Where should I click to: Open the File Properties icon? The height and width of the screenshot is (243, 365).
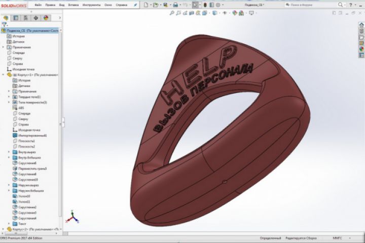211,5
